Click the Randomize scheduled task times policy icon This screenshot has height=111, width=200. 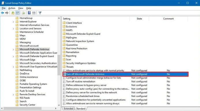point(64,96)
